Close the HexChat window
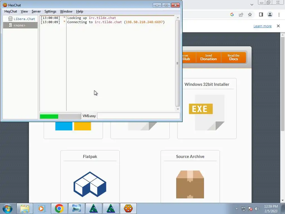This screenshot has width=285, height=214. 175,5
